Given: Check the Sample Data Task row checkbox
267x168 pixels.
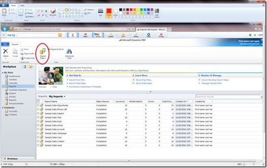Looking at the screenshot, I should [x=38, y=117].
